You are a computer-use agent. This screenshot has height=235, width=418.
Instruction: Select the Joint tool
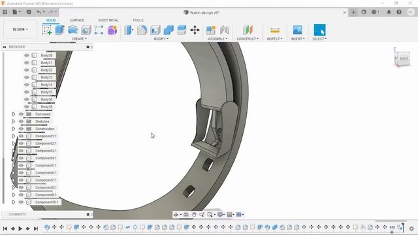(x=225, y=30)
